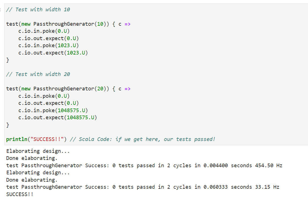Click the "new" keyword in the width 20 test
The height and width of the screenshot is (202, 308).
pos(26,89)
